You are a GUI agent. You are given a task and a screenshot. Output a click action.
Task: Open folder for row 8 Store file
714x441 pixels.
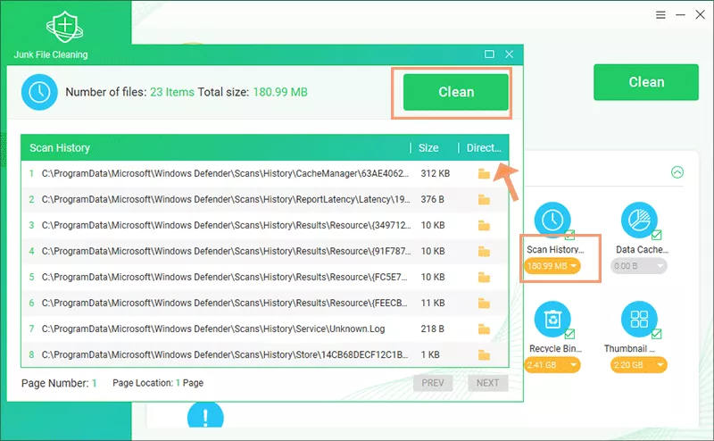click(x=484, y=355)
